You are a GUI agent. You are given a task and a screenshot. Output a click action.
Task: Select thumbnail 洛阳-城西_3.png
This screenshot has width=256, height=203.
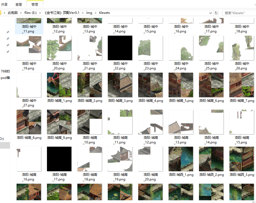(242, 159)
